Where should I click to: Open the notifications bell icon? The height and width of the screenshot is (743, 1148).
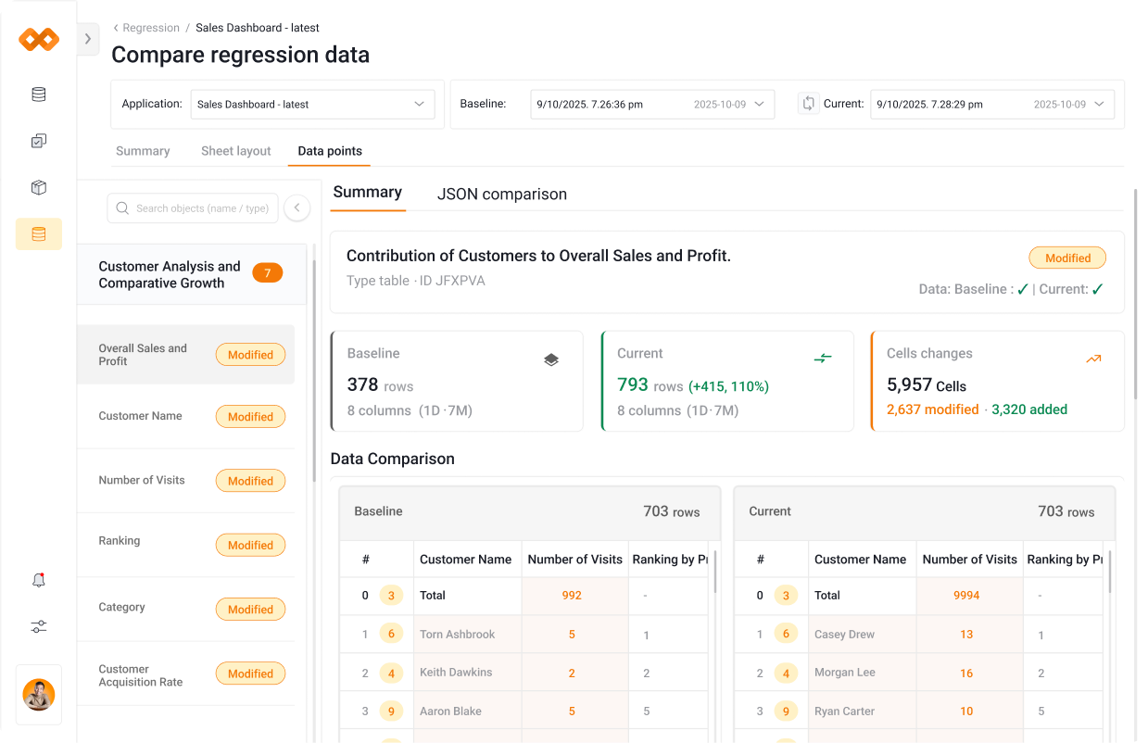(38, 579)
